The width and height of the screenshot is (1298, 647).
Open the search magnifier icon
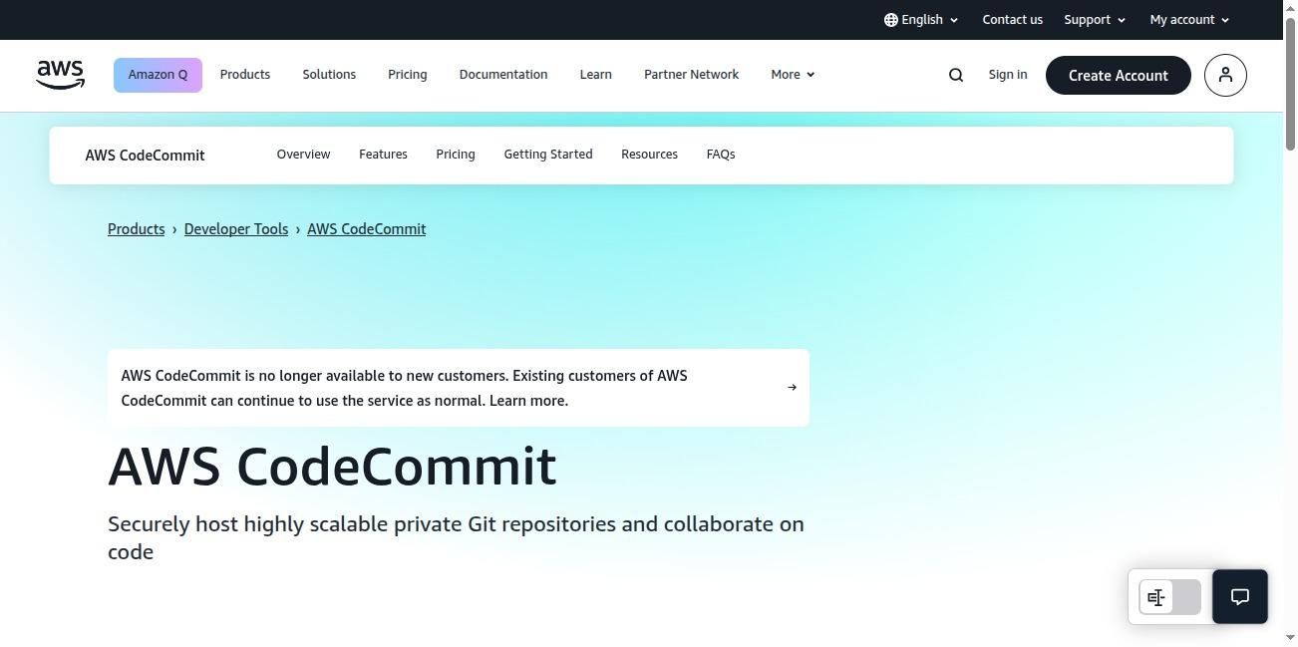tap(956, 75)
